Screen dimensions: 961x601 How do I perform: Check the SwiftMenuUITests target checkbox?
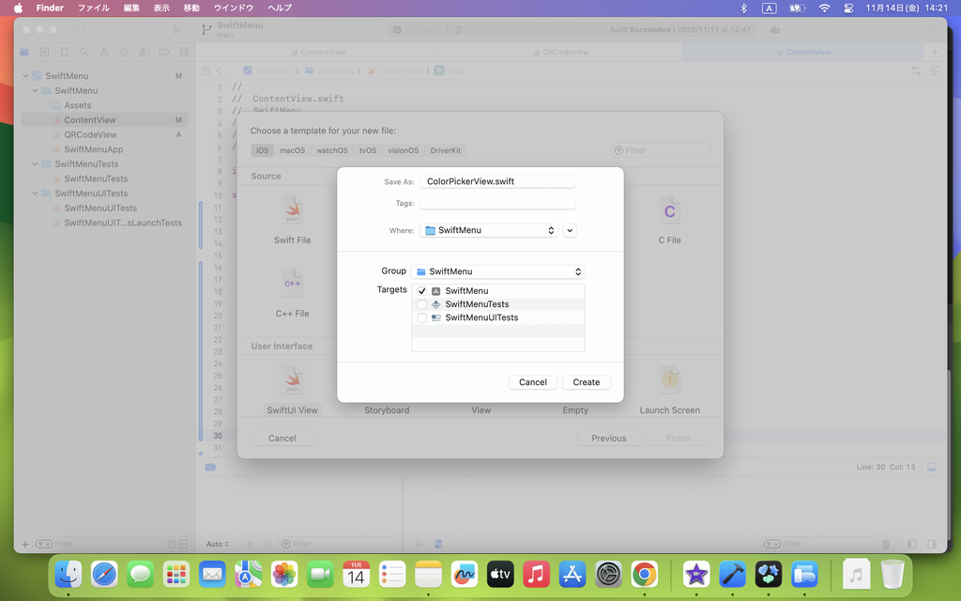[422, 317]
